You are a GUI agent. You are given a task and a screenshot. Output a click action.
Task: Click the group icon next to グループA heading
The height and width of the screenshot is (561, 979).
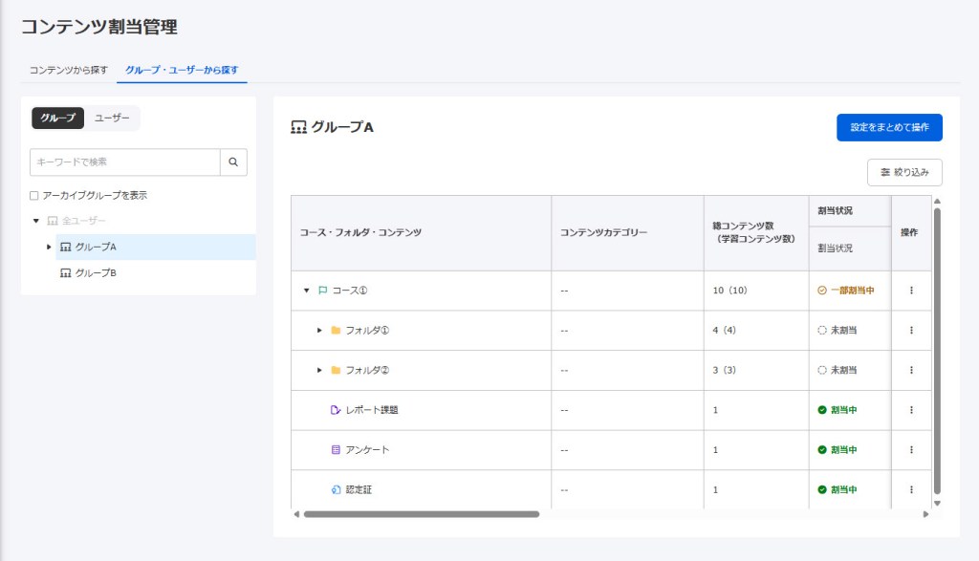coord(298,127)
